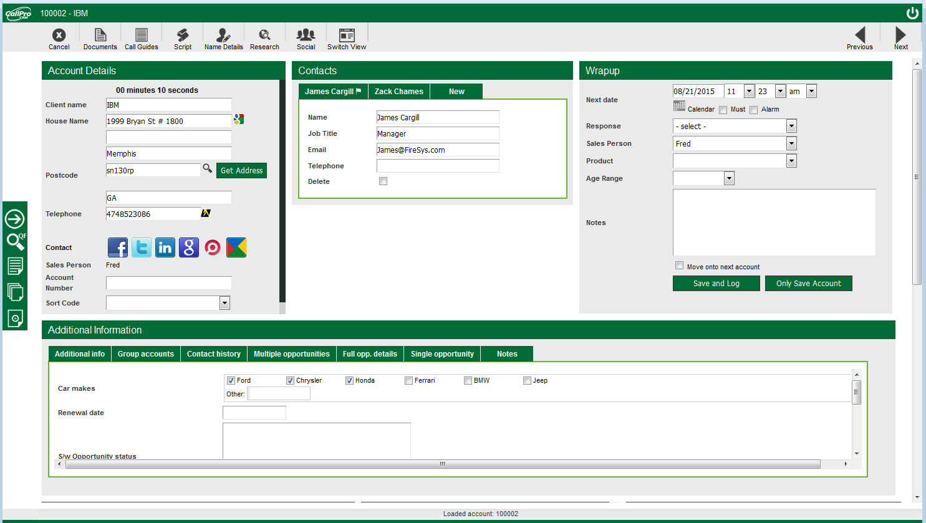926x523 pixels.
Task: Open the Social toolbar icon
Action: (x=306, y=39)
